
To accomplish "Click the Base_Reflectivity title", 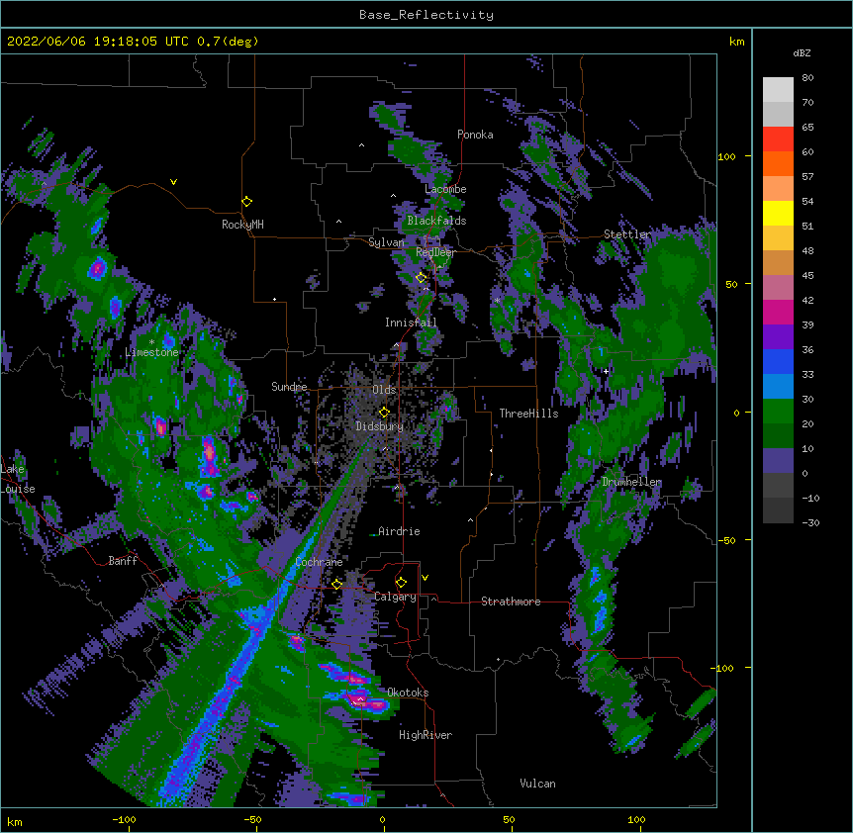I will pos(426,15).
